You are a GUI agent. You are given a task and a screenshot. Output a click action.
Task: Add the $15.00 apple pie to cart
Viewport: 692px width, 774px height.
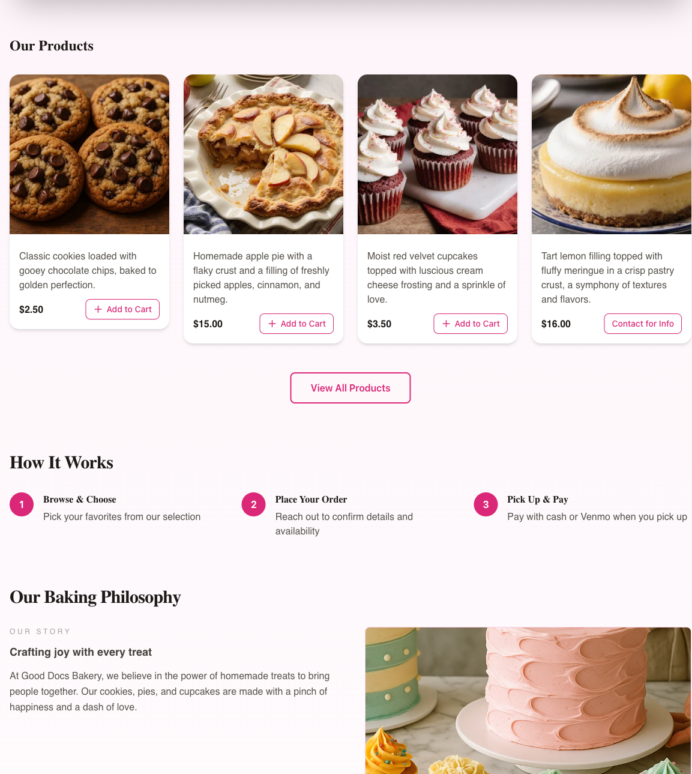(296, 324)
